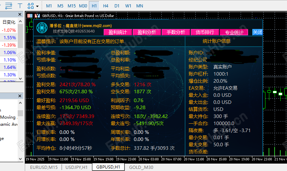Open the shapes tool dropdown arrow

tap(38, 6)
